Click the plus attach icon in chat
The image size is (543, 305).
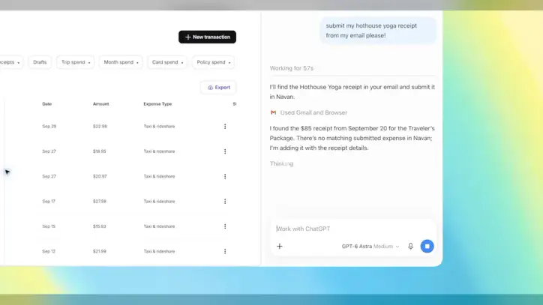tap(280, 246)
